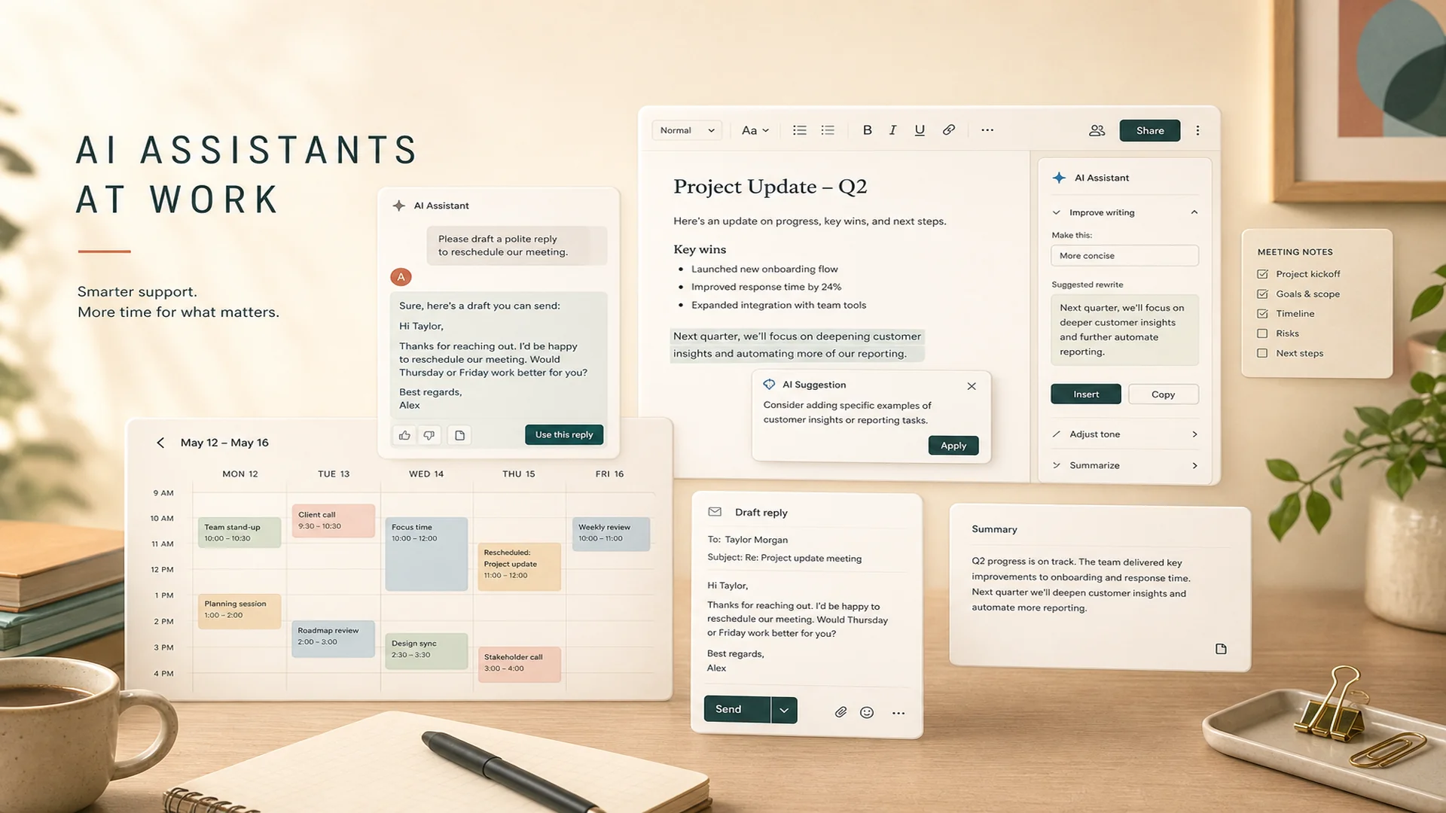The image size is (1446, 813).
Task: Copy the Summary with the document icon
Action: [1221, 649]
